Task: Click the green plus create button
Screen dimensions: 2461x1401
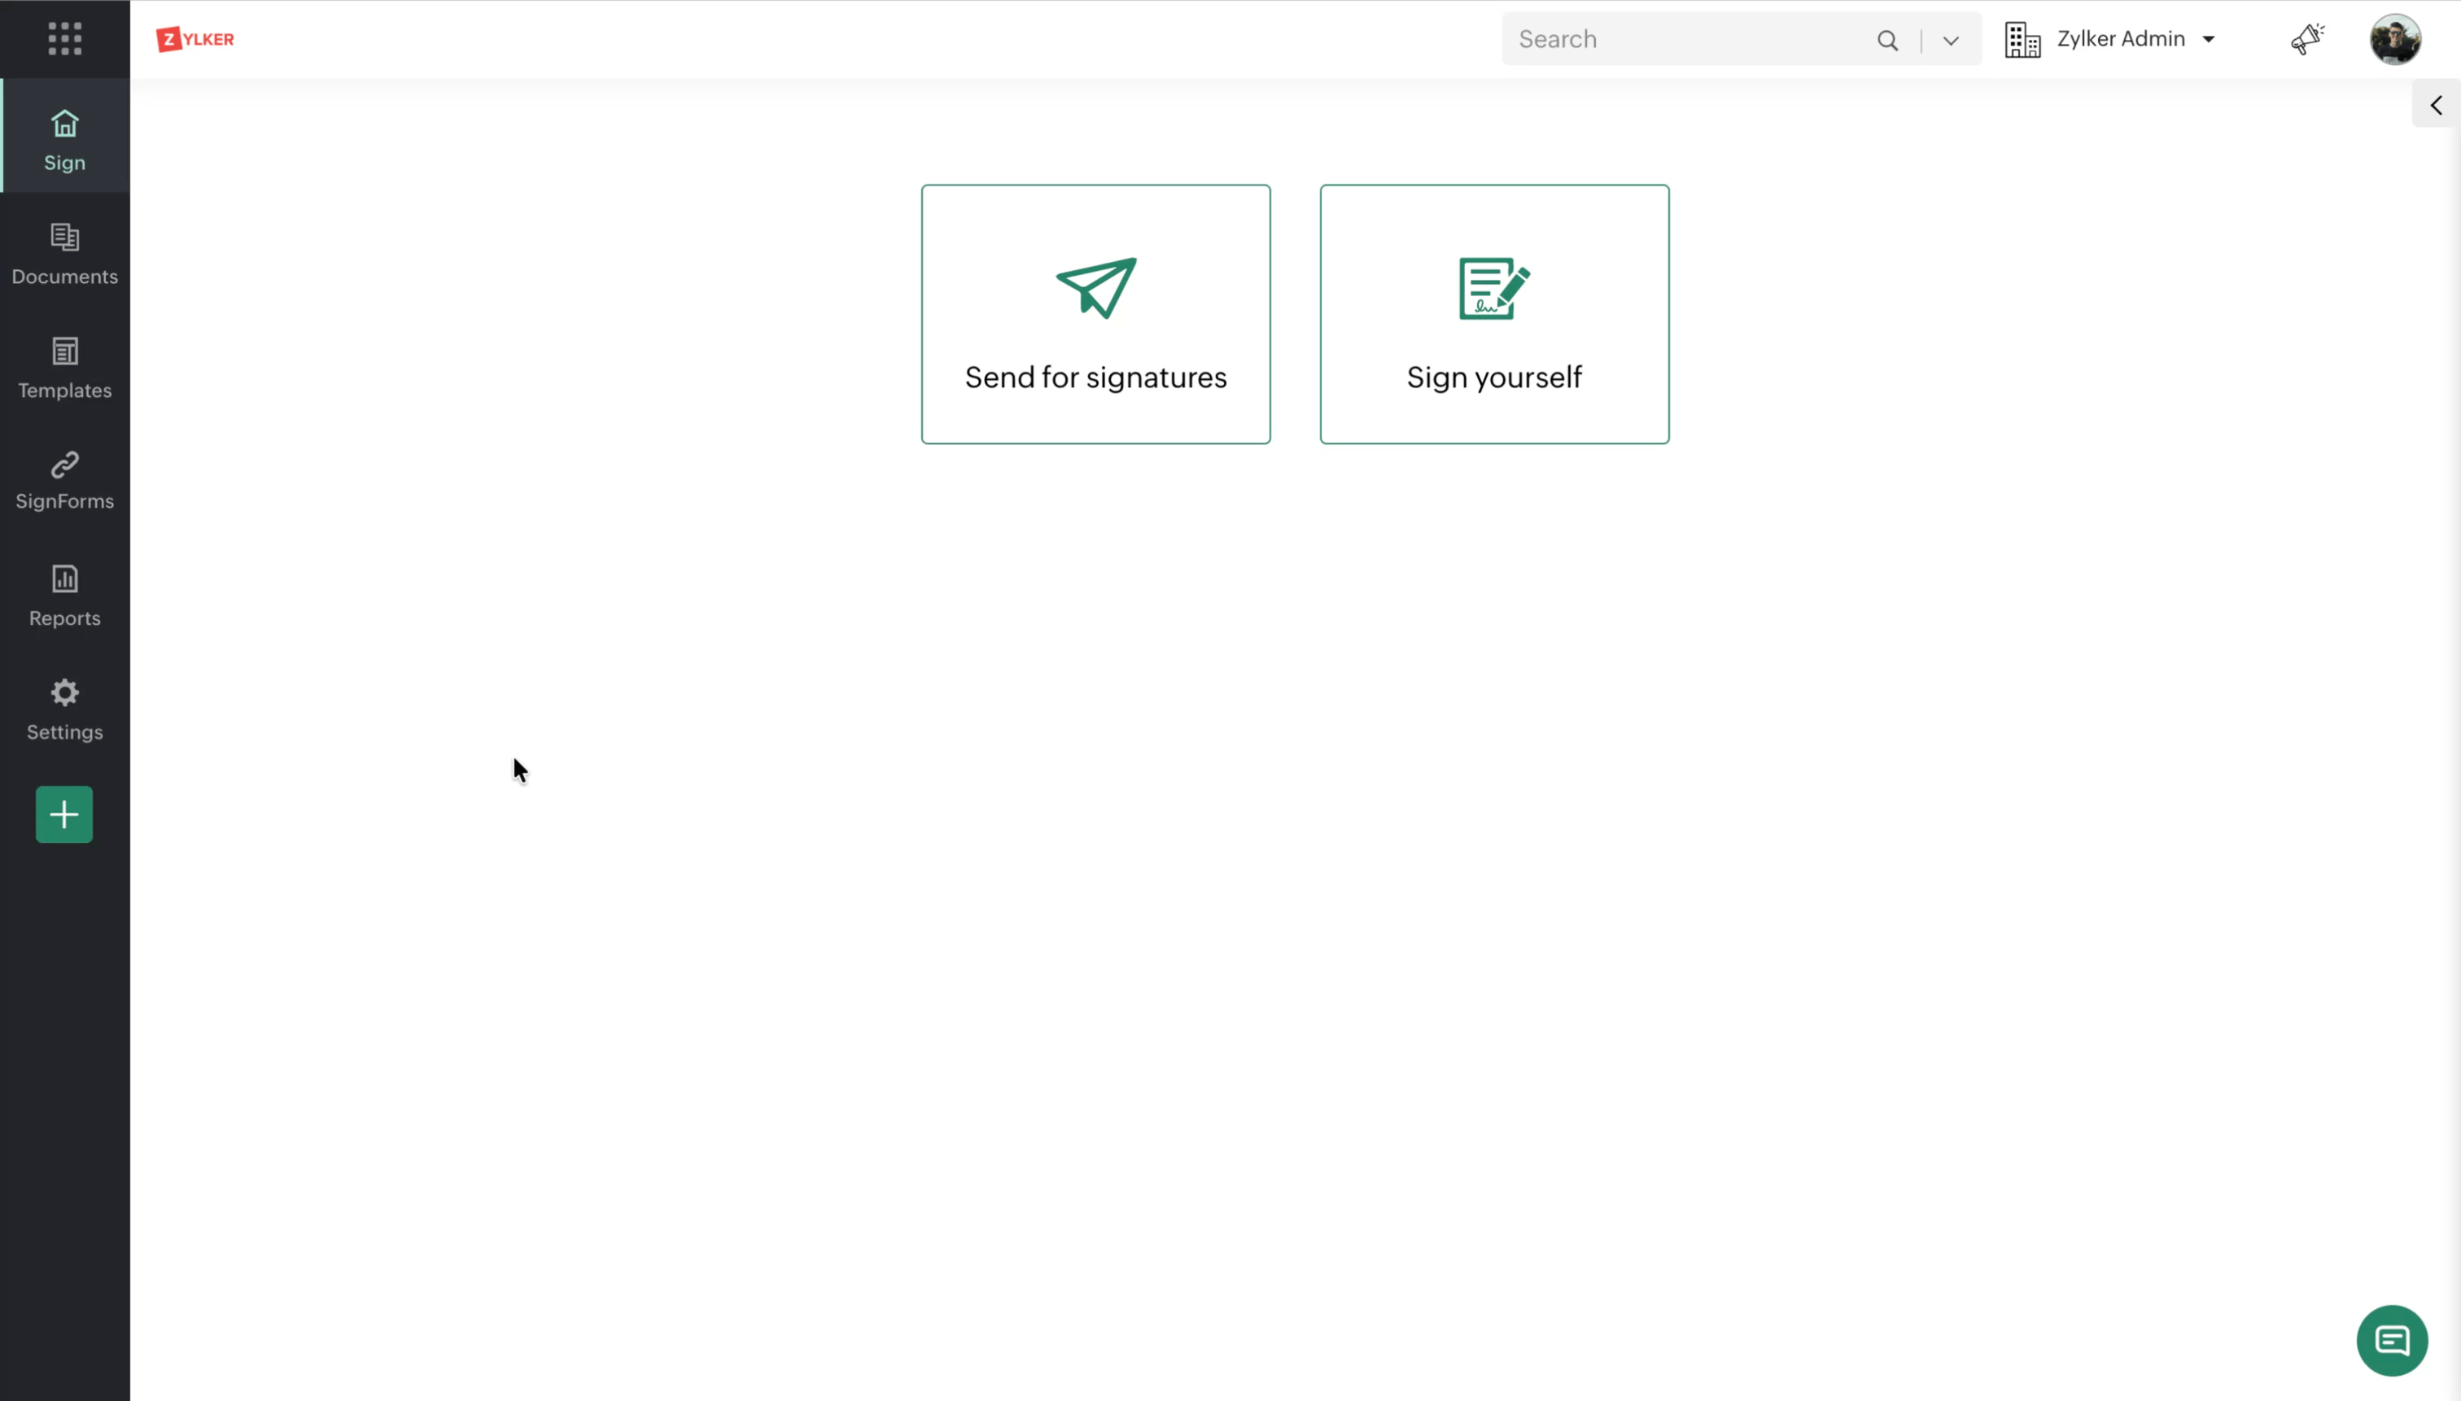Action: coord(64,814)
